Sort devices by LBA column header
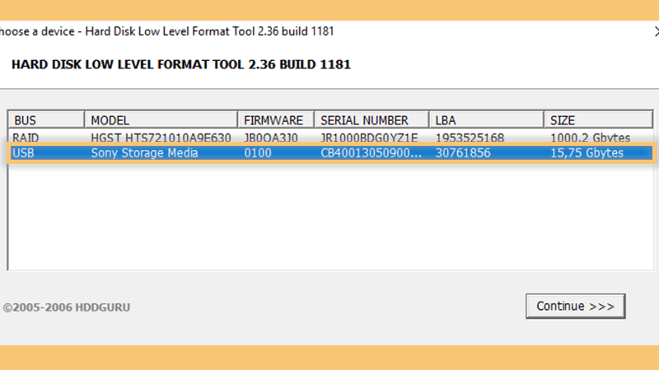Screen dimensions: 659x370 coord(486,120)
